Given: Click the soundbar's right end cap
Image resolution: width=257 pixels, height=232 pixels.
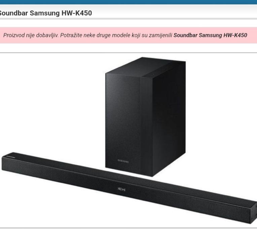Looking at the screenshot, I should (x=254, y=212).
